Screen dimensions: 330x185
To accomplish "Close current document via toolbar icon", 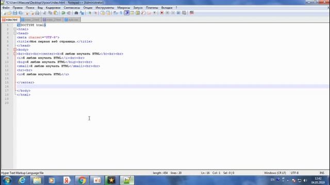I will tap(27, 13).
